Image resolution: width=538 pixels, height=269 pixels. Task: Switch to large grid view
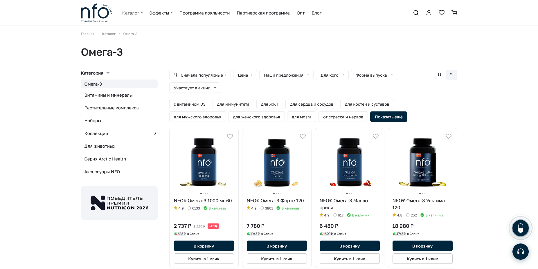[x=440, y=75]
